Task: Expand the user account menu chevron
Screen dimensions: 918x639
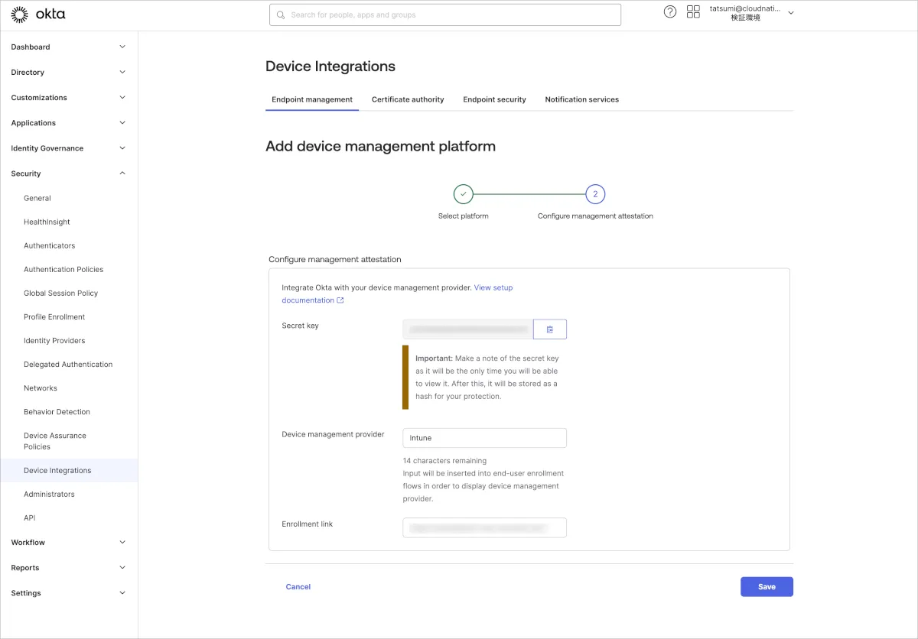Action: [791, 13]
